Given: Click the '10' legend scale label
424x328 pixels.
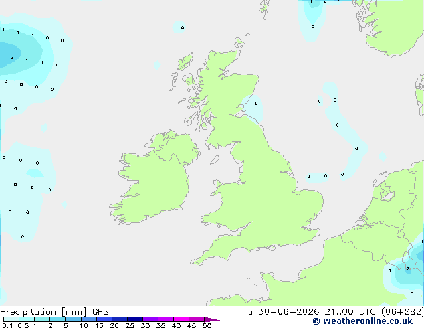Looking at the screenshot, I should coord(84,325).
